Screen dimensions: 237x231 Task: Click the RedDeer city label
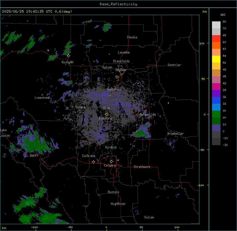(x=121, y=70)
